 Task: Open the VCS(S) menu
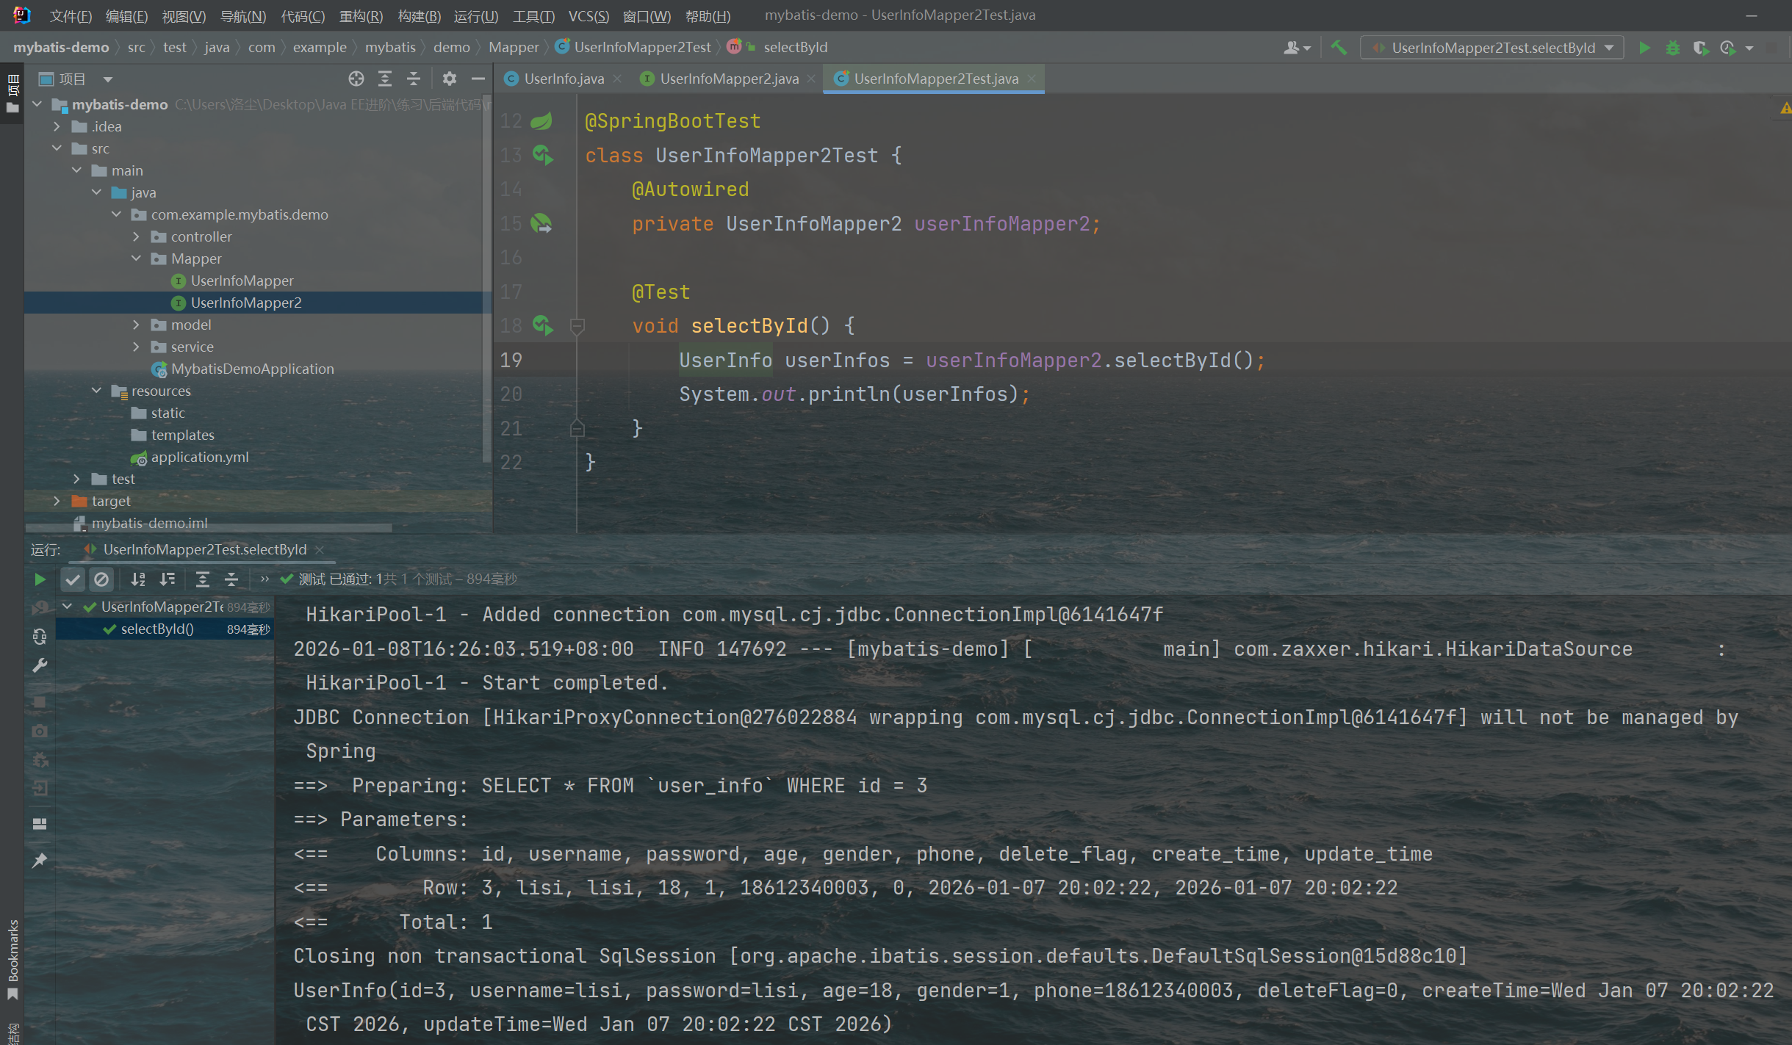[x=588, y=15]
